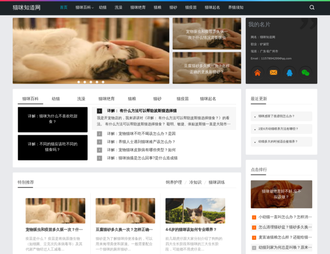Click number 3 badge in article list
The image size is (330, 254).
[100, 142]
